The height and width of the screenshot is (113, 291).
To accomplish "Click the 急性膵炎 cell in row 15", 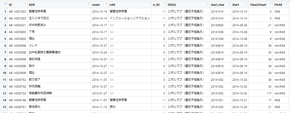I will coord(35,107).
